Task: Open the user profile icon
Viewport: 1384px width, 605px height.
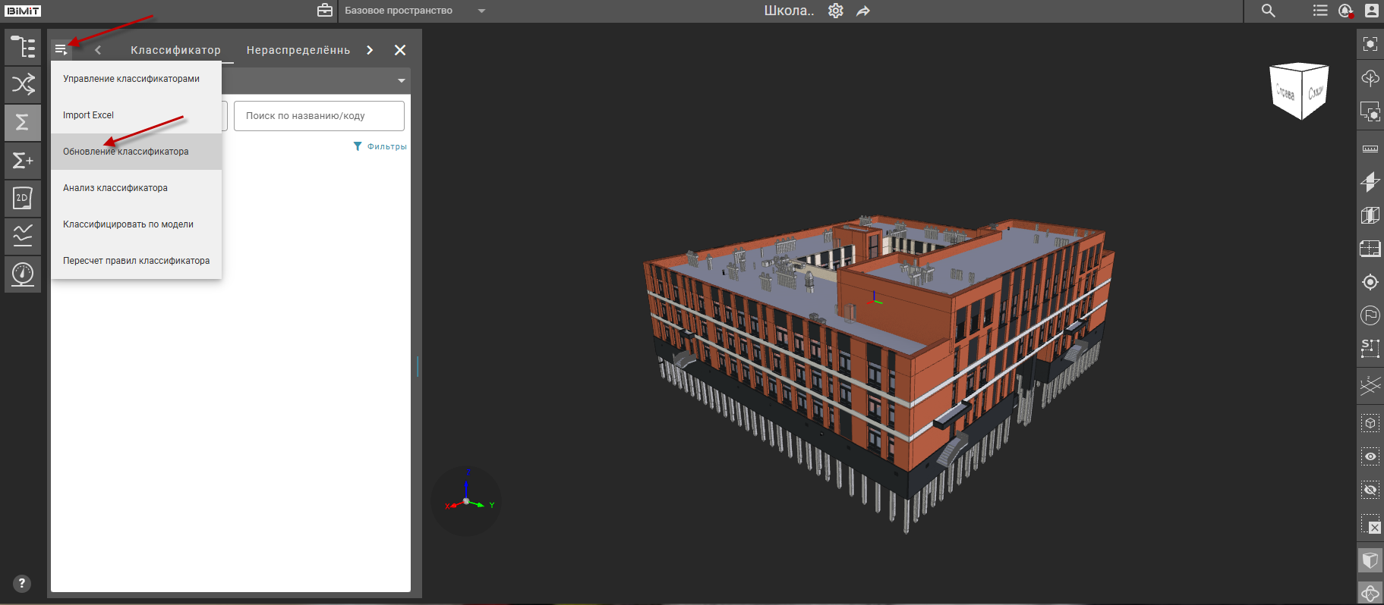Action: (x=1372, y=11)
